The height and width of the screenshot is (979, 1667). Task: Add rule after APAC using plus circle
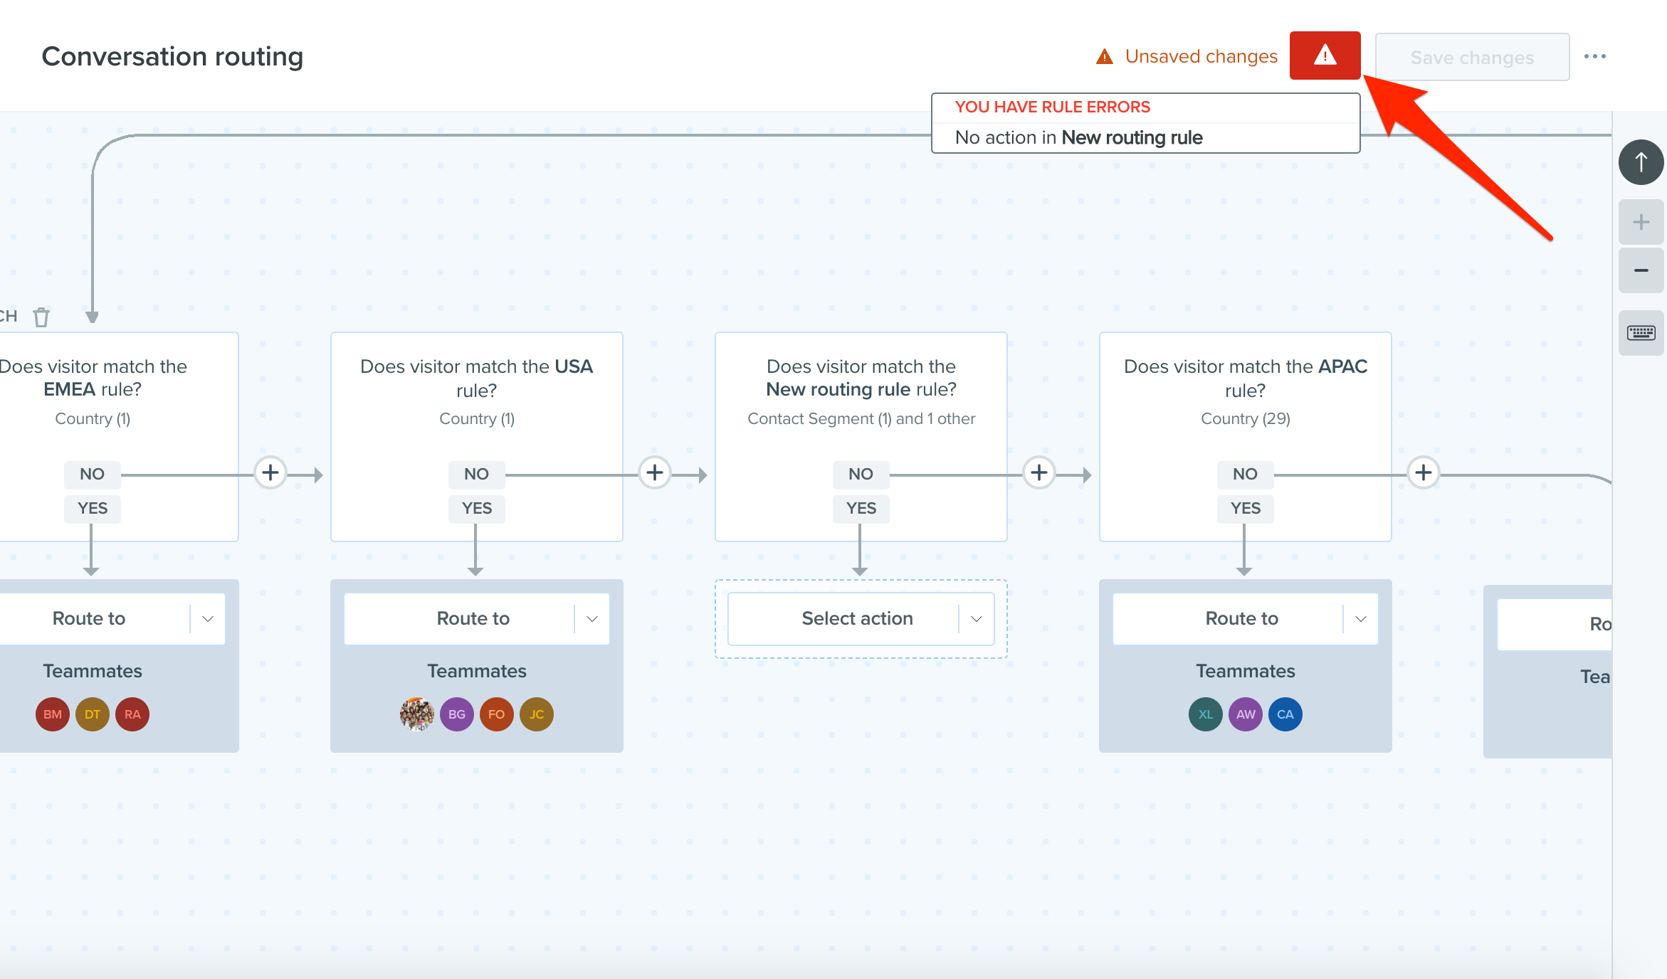pyautogui.click(x=1424, y=472)
